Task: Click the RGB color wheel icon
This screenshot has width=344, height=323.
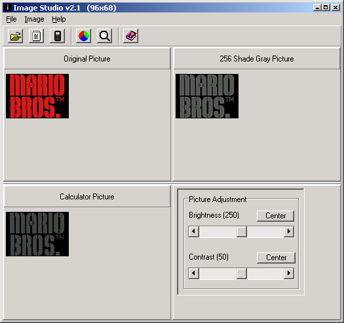Action: (84, 36)
